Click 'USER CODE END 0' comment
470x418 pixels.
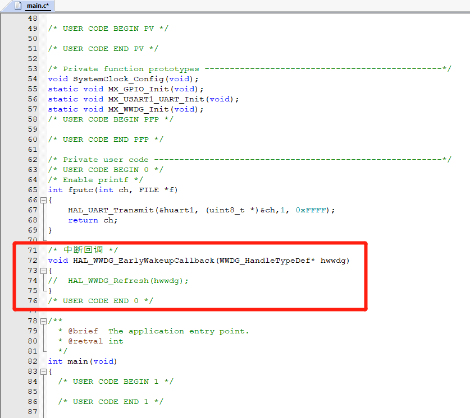click(x=101, y=301)
